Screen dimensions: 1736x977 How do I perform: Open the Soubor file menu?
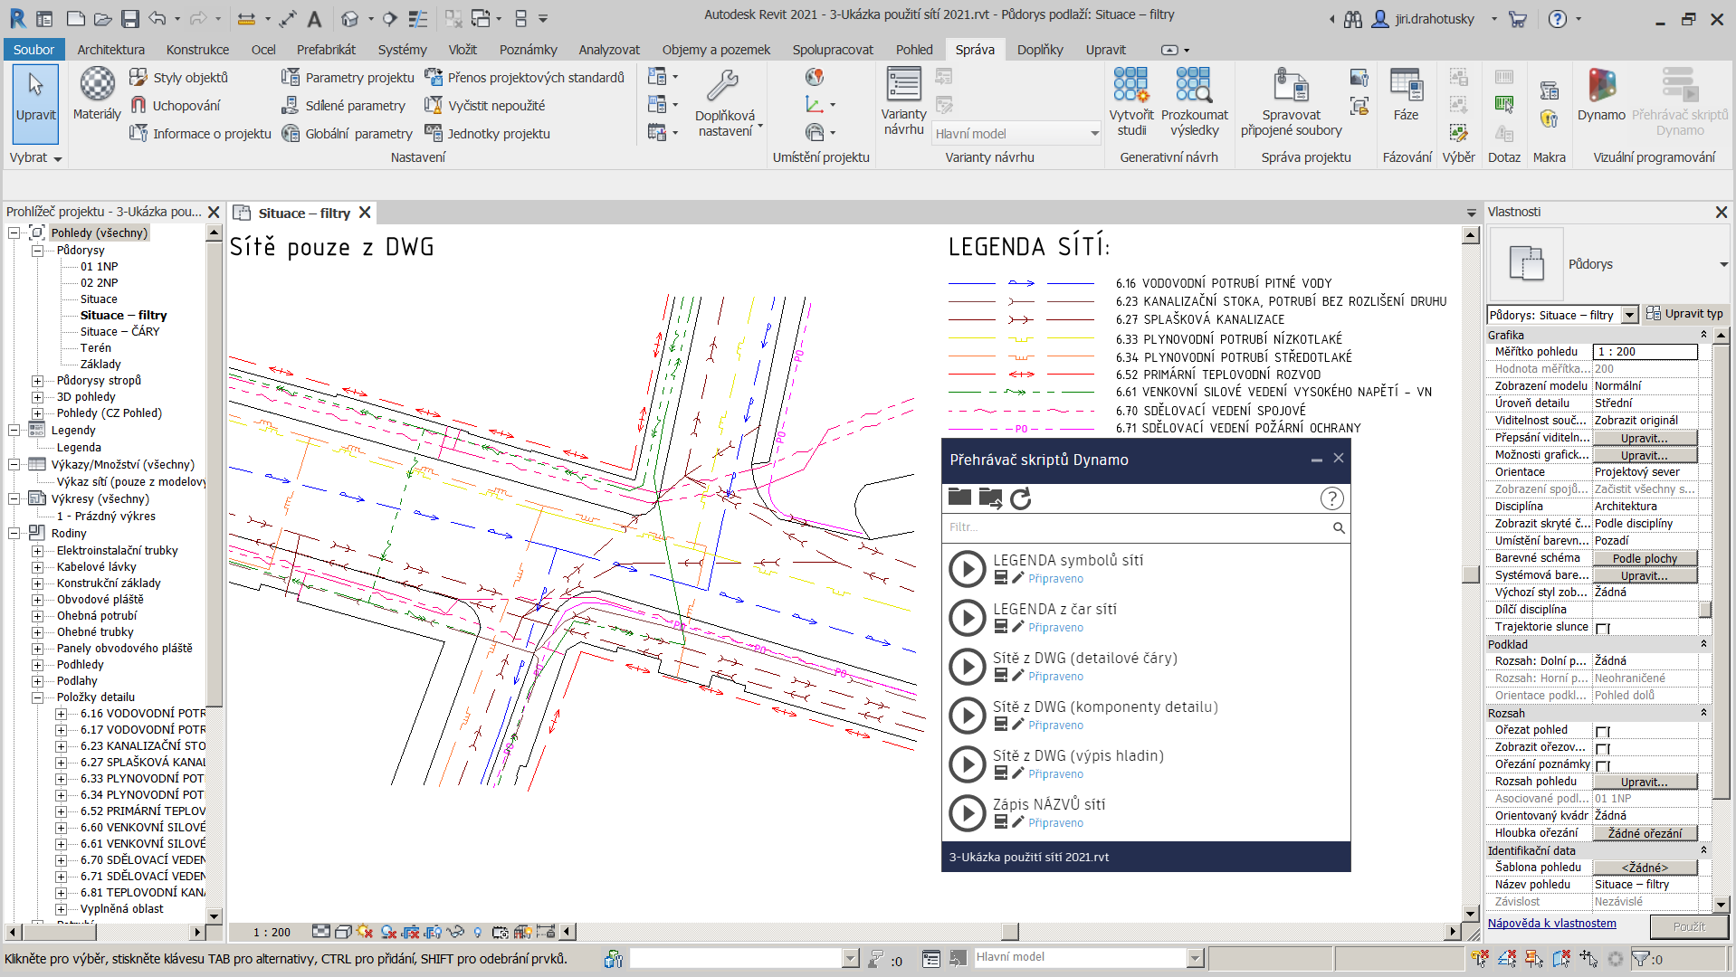(x=33, y=50)
